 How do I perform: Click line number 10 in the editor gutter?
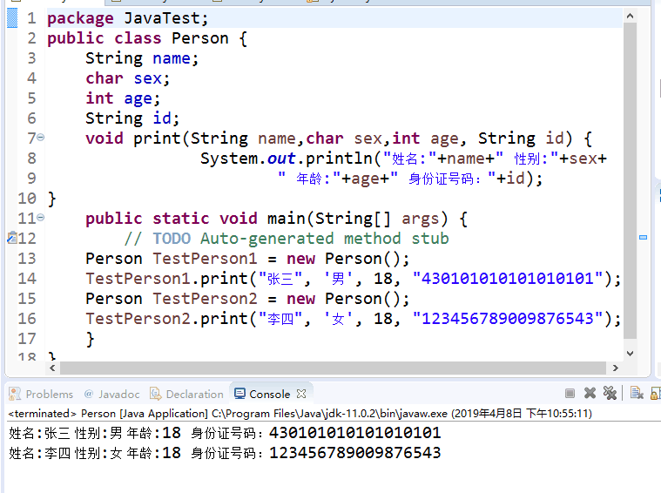(26, 199)
